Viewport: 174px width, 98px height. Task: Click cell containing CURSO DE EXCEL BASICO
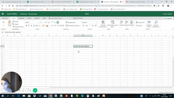[x=83, y=46]
